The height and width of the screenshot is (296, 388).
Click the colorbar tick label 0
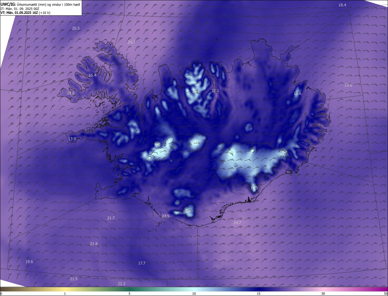pyautogui.click(x=1, y=294)
